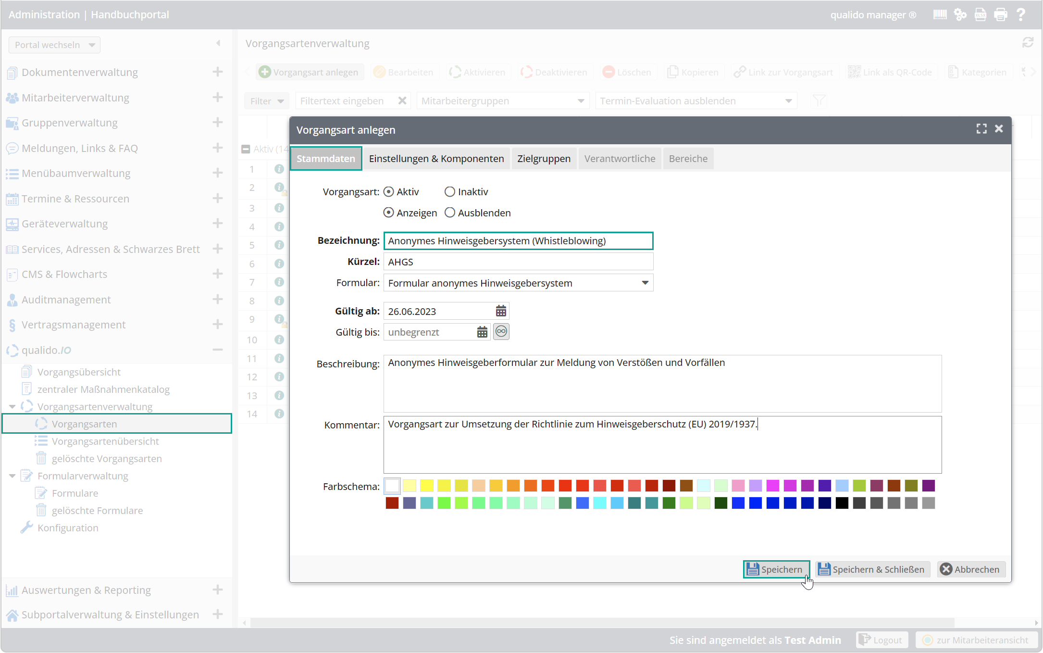Switch to the Bereiche tab

click(x=688, y=158)
